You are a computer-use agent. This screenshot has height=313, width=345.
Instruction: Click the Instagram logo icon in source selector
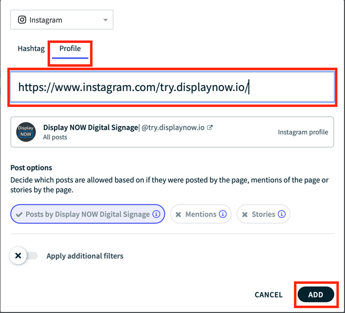coord(22,20)
